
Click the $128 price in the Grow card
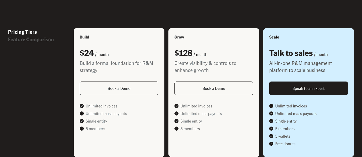click(184, 53)
